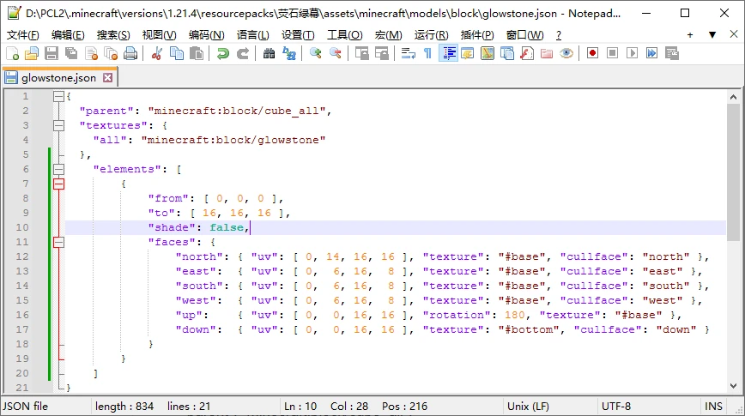Start macro recording with red dot
Screen dimensions: 745x416
(592, 53)
